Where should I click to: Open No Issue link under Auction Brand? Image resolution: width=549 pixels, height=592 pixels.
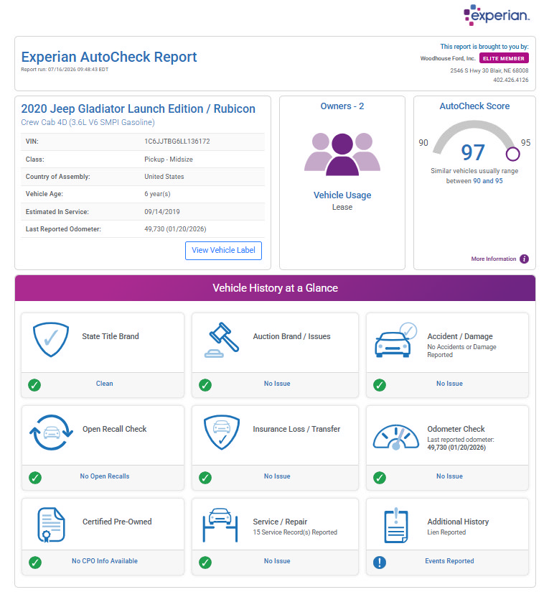pyautogui.click(x=277, y=384)
